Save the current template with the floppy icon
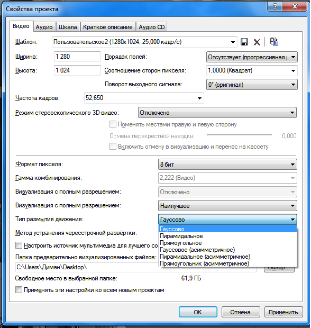The width and height of the screenshot is (311, 328). 244,42
